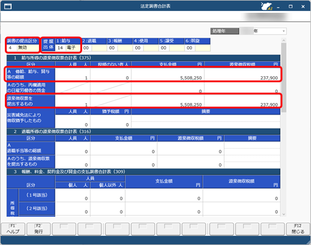Open the 処理年 year dropdown
Image resolution: width=311 pixels, height=245 pixels.
[284, 31]
